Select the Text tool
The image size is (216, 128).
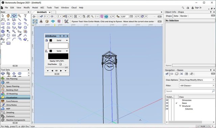pos(25,16)
